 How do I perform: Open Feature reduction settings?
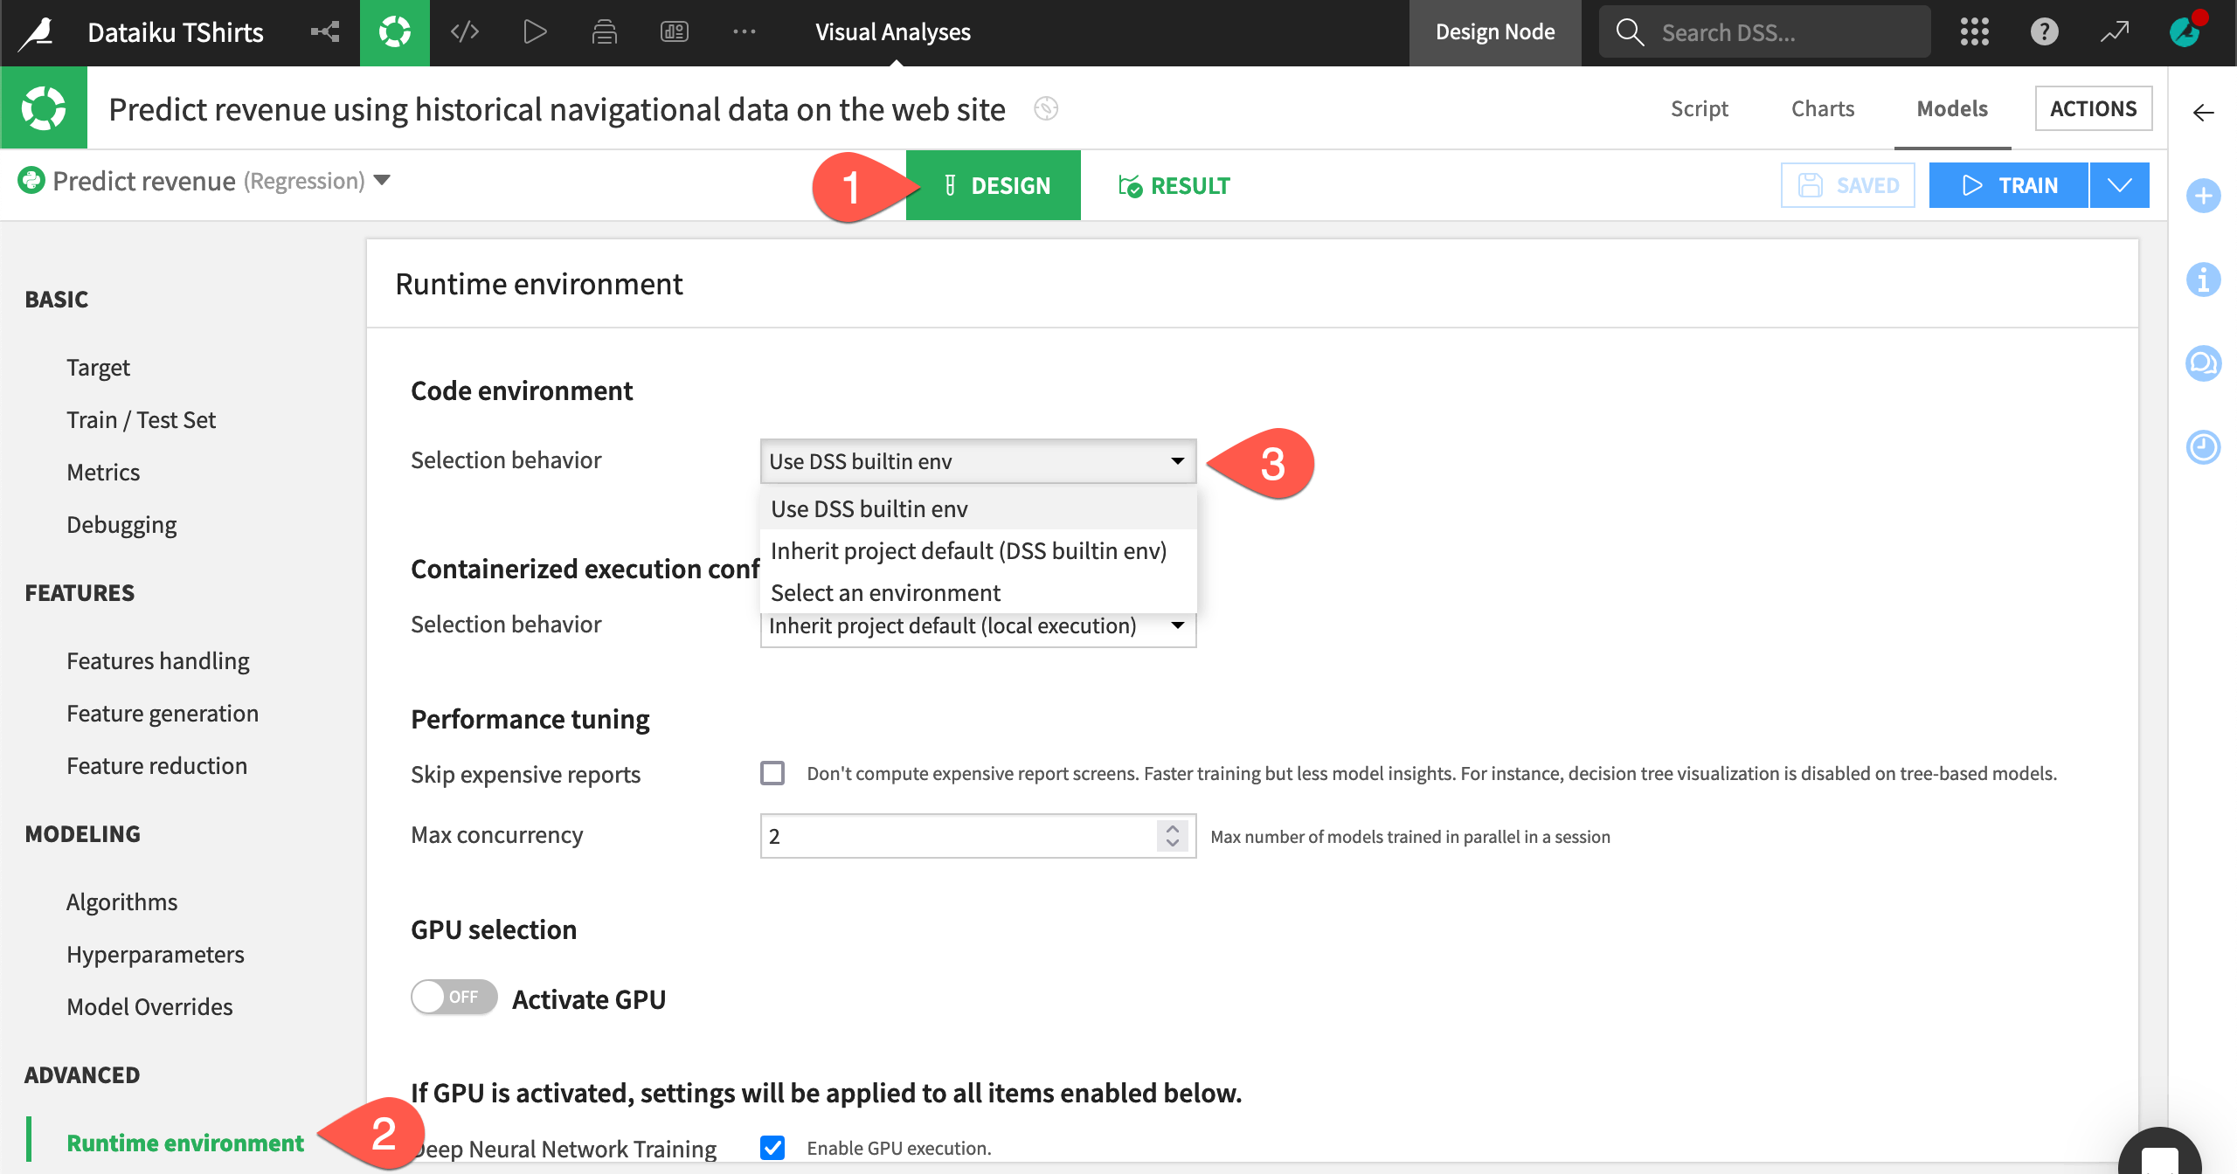[x=157, y=765]
